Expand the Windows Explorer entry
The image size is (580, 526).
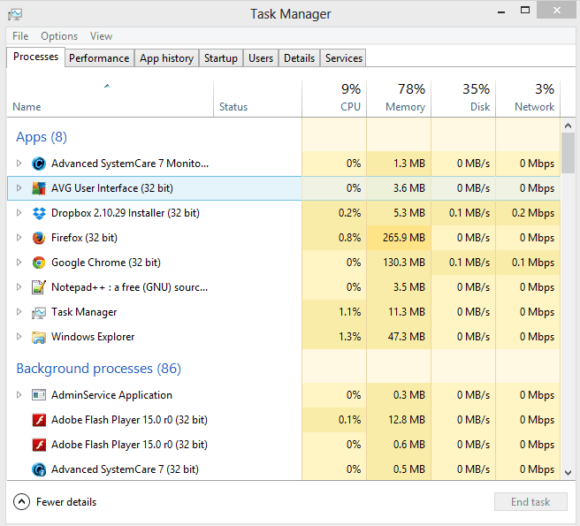click(19, 337)
